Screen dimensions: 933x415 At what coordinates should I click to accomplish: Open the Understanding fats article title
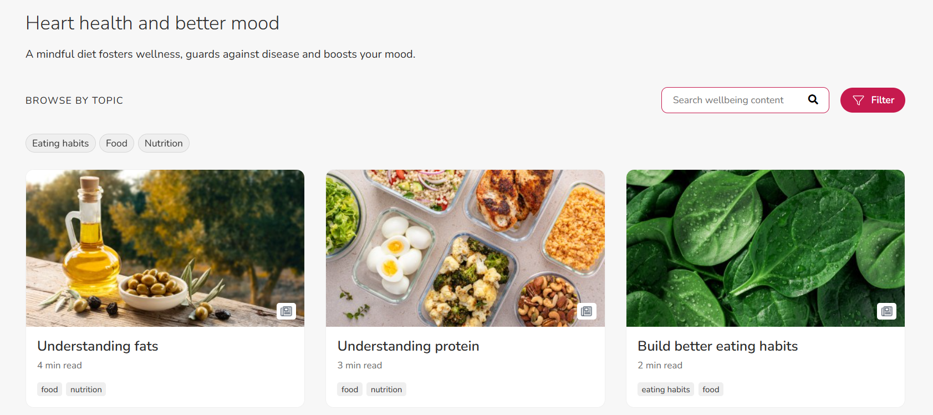point(98,346)
